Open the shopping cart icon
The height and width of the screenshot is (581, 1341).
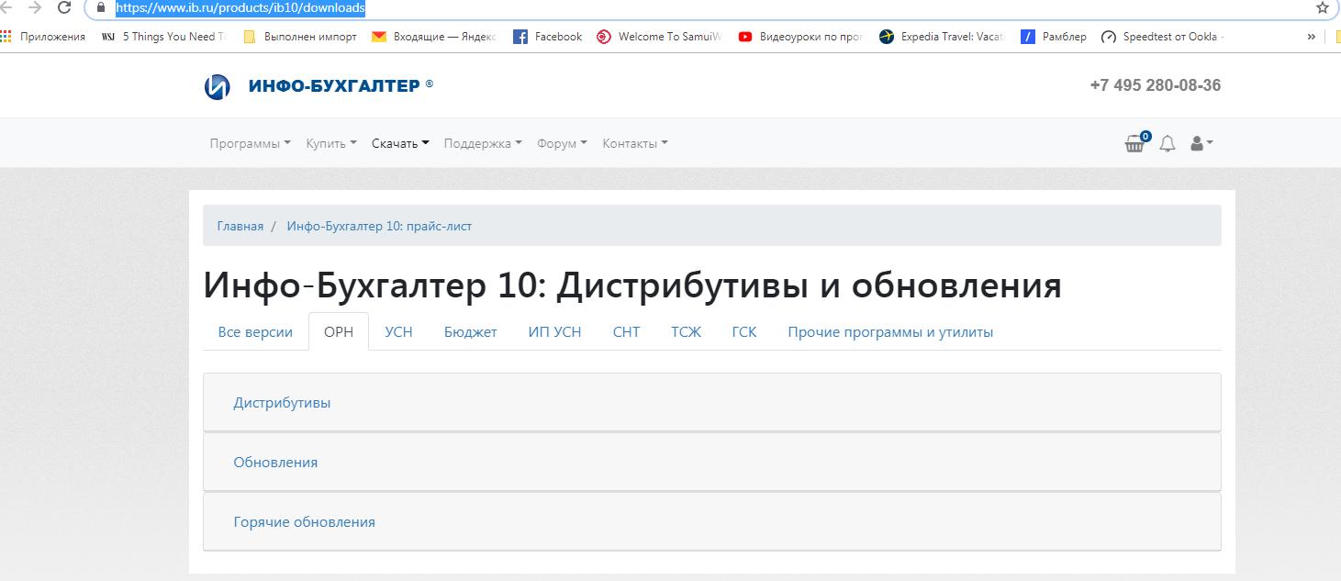(1136, 142)
